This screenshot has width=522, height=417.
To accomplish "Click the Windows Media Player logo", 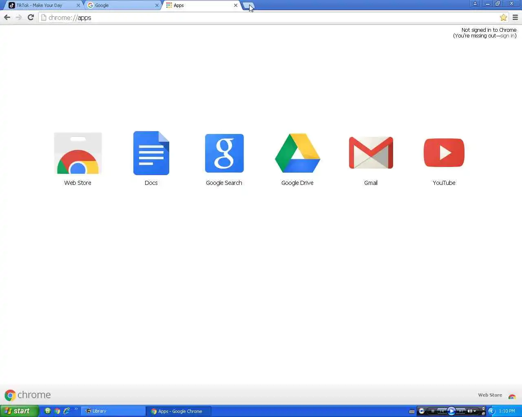I will pos(422,411).
